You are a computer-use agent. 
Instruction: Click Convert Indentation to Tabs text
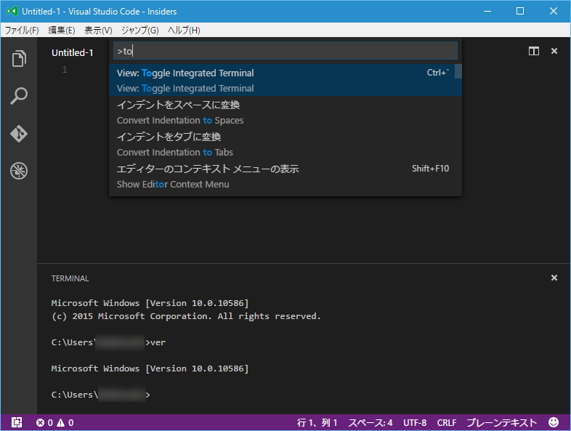click(175, 153)
